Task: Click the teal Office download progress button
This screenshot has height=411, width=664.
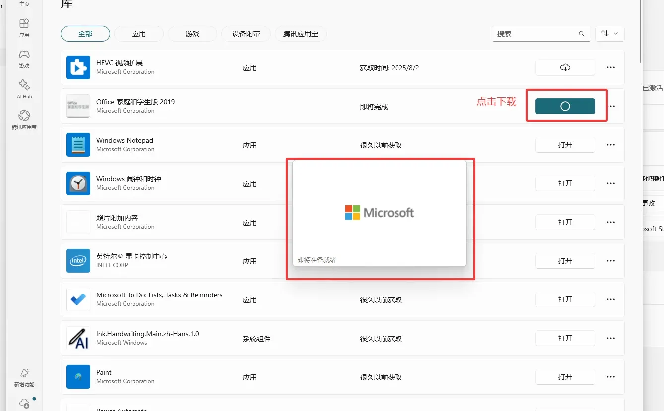Action: tap(566, 106)
